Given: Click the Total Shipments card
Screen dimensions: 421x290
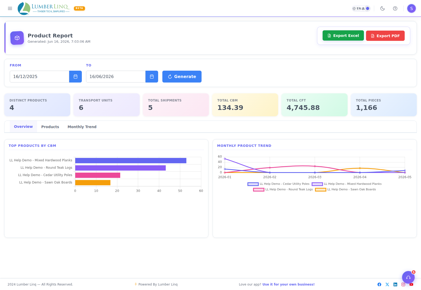Looking at the screenshot, I should click(x=176, y=105).
